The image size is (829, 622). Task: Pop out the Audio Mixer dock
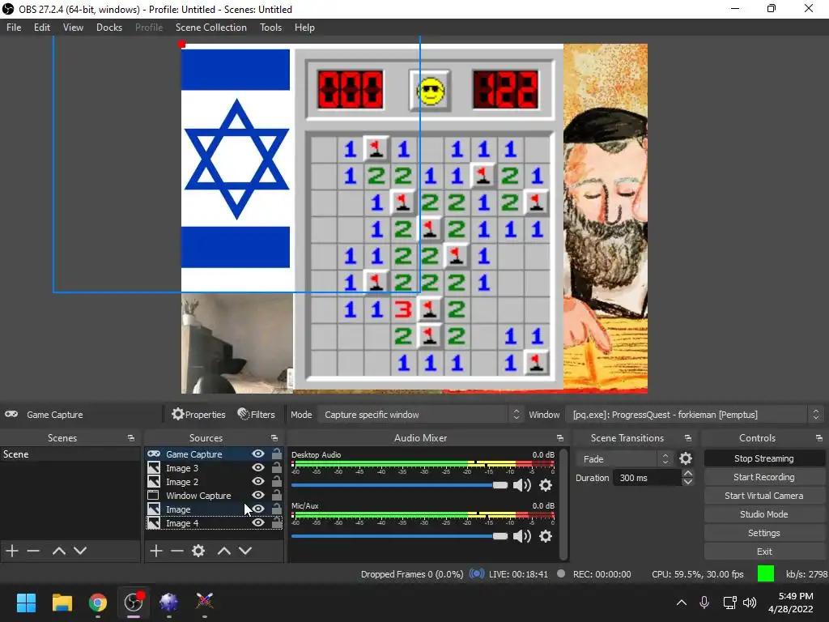560,438
